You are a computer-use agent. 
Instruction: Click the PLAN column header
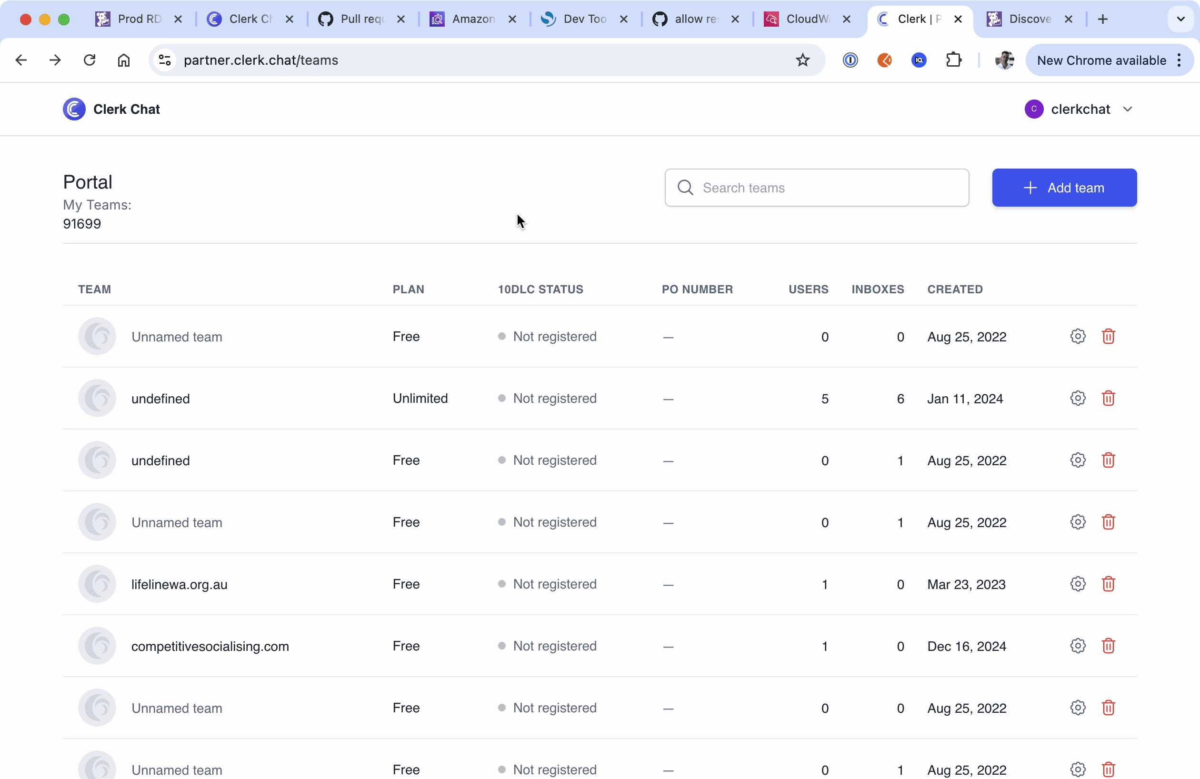[409, 290]
